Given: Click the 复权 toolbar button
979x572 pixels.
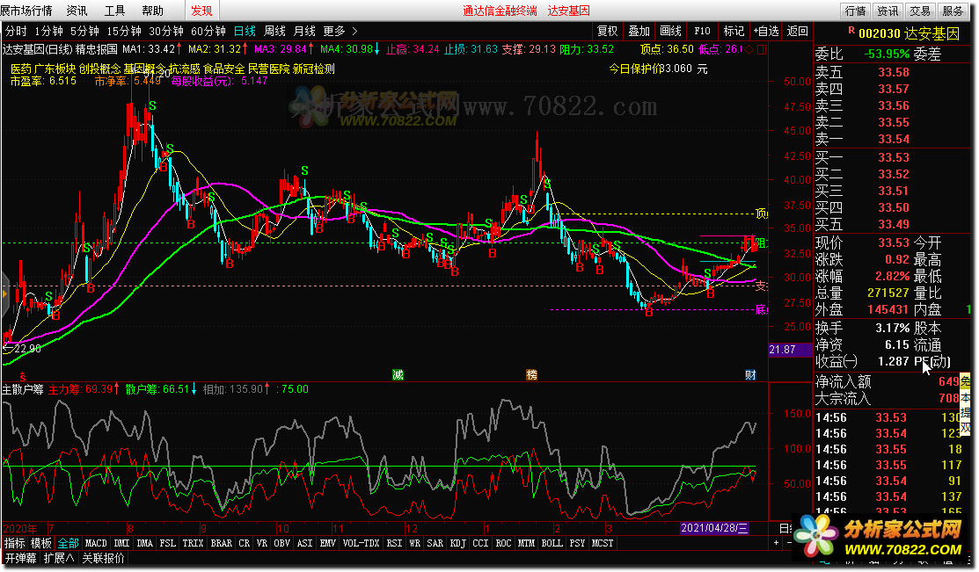Looking at the screenshot, I should 607,31.
